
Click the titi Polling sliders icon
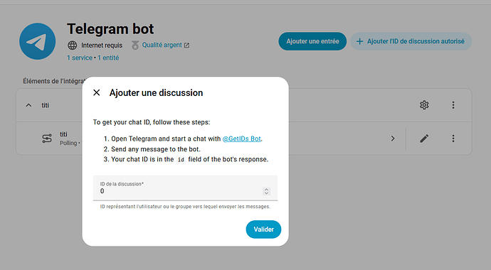coord(47,139)
